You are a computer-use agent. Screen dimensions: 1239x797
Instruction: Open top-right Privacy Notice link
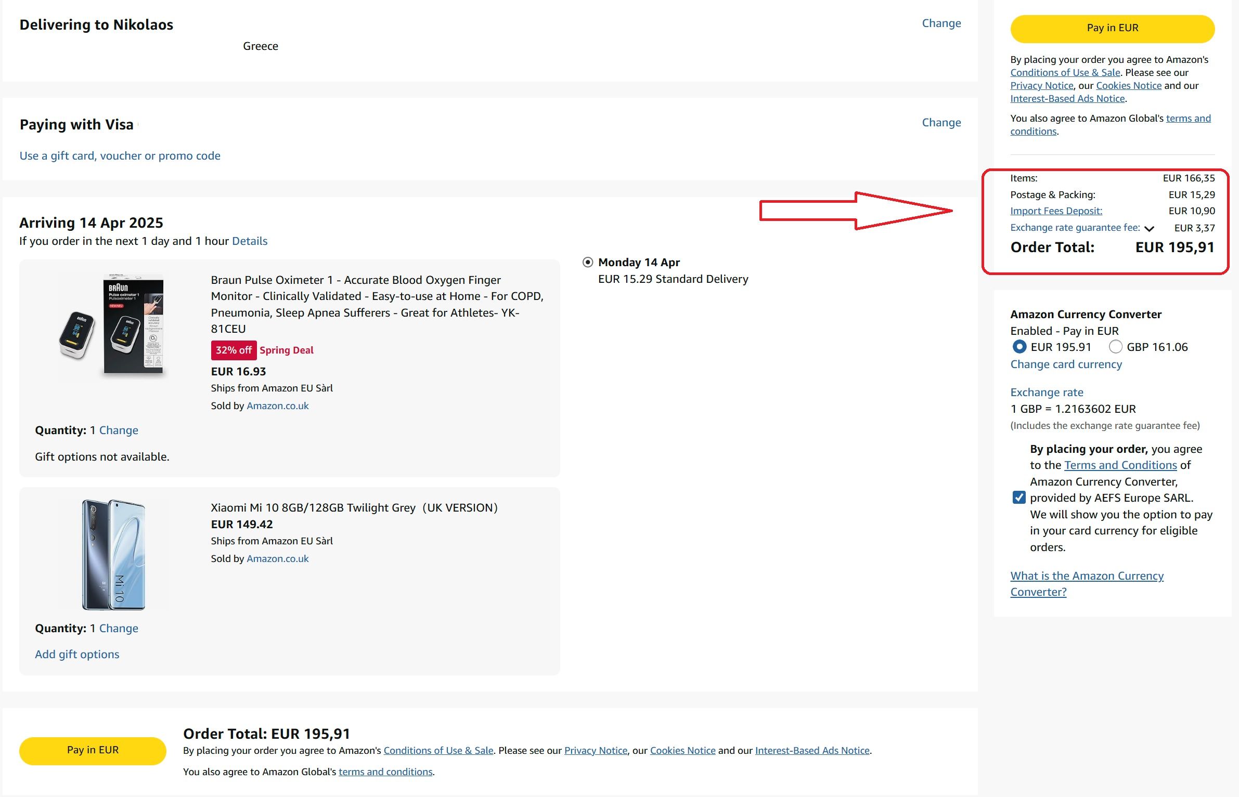pyautogui.click(x=1041, y=86)
